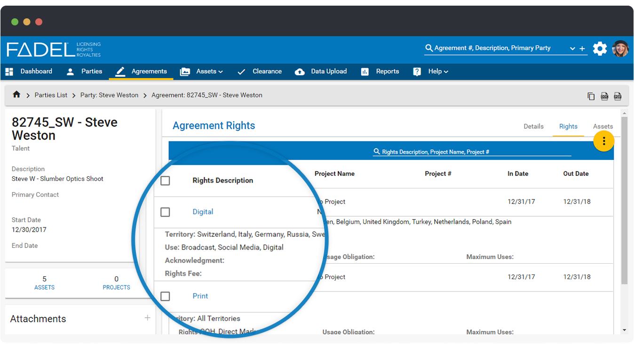Click the Data Upload cloud icon
This screenshot has width=634, height=344.
(x=300, y=71)
